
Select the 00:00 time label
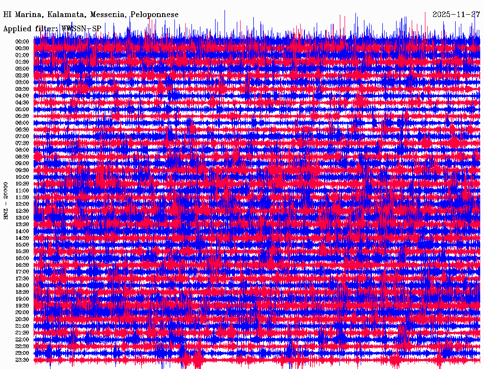22,42
